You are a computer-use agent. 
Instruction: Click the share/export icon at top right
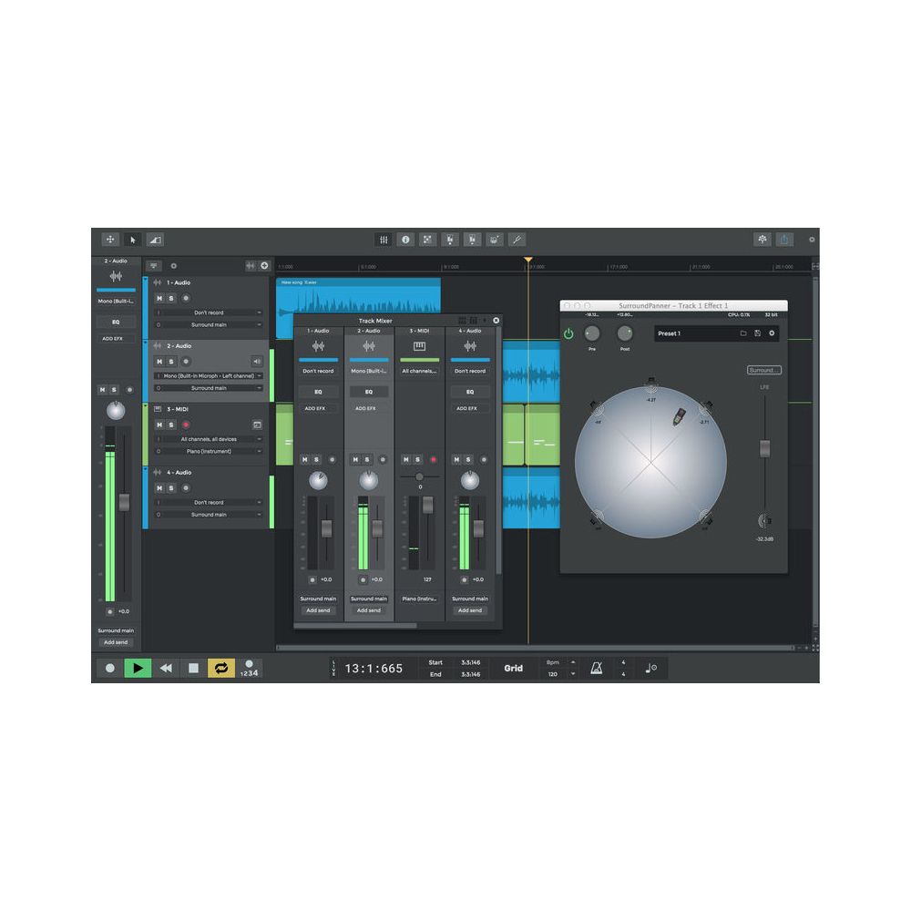[x=784, y=240]
